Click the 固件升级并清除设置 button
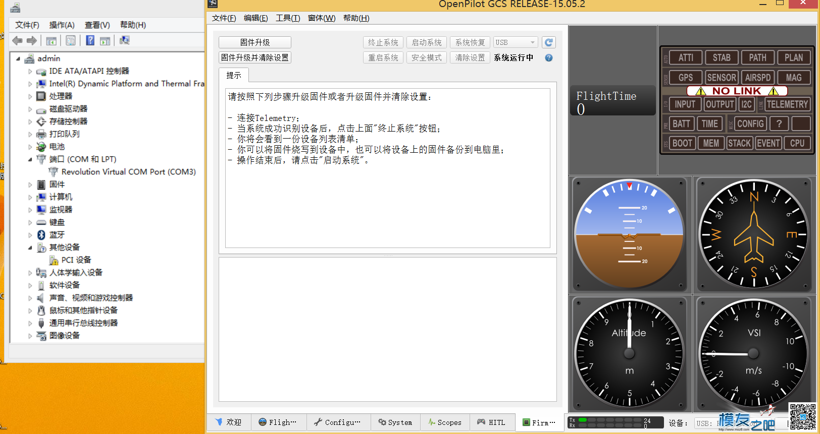Viewport: 820px width, 434px height. [x=255, y=57]
